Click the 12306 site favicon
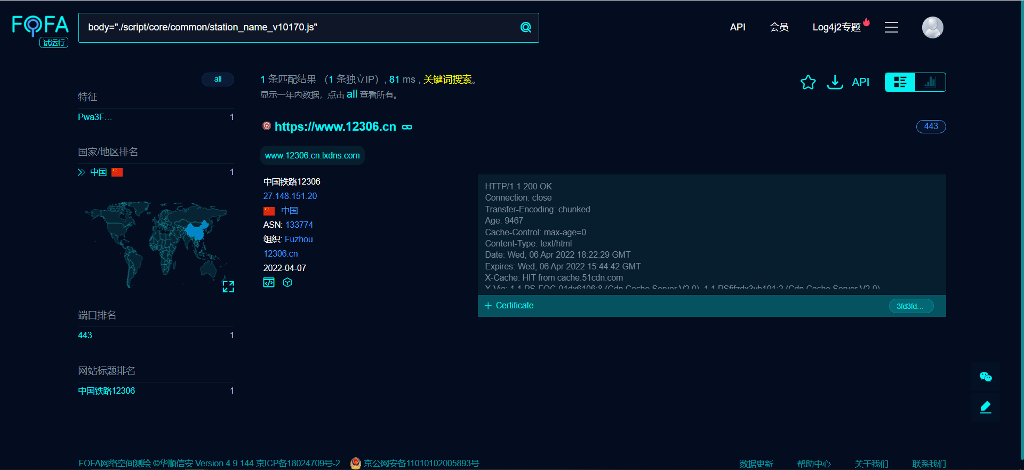 point(267,126)
